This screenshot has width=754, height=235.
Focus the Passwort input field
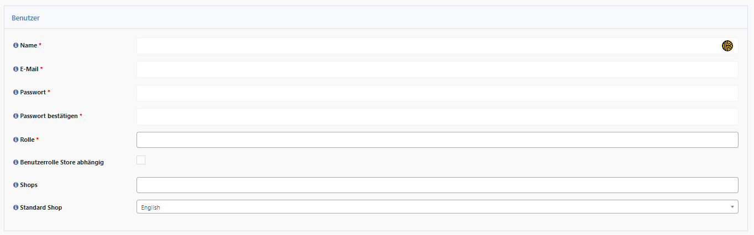[x=437, y=93]
